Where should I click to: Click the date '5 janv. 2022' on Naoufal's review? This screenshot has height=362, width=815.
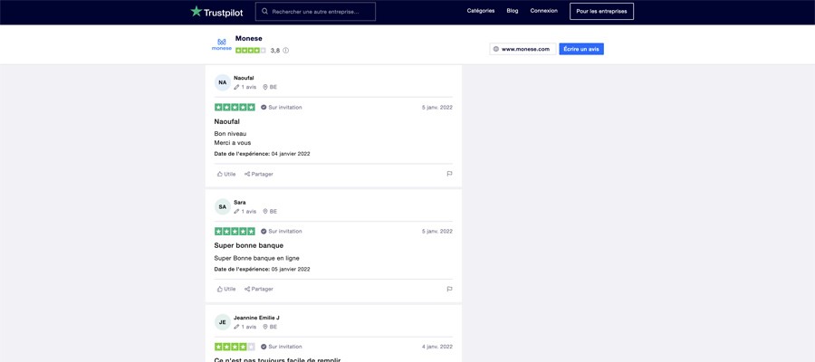pos(437,108)
